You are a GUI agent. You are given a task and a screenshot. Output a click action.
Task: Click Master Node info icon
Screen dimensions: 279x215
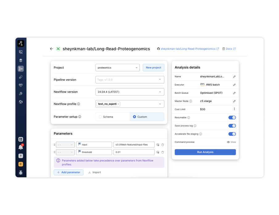click(191, 101)
